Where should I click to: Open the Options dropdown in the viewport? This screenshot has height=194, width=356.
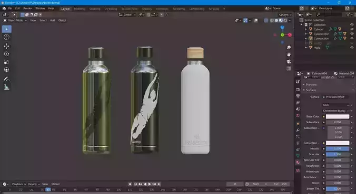coord(285,15)
